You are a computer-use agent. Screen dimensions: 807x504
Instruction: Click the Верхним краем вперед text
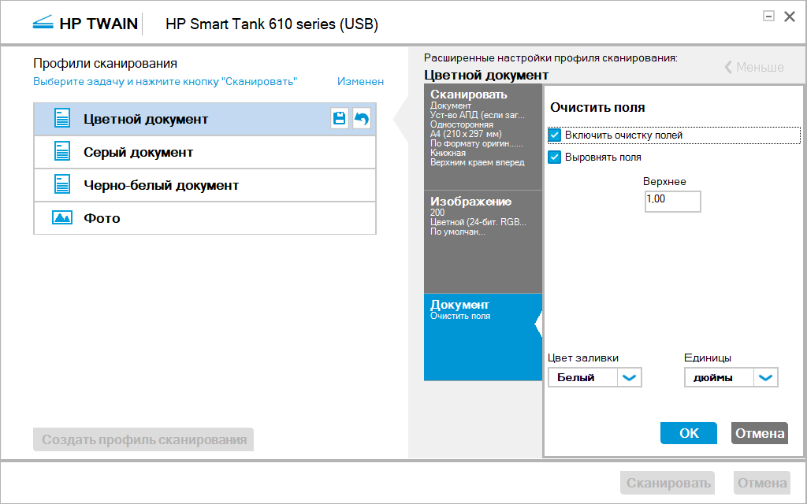coord(477,162)
